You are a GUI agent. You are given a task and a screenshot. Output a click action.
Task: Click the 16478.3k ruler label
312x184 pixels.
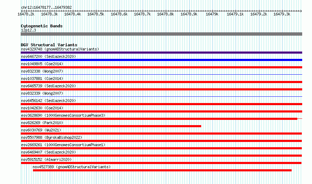point(49,14)
